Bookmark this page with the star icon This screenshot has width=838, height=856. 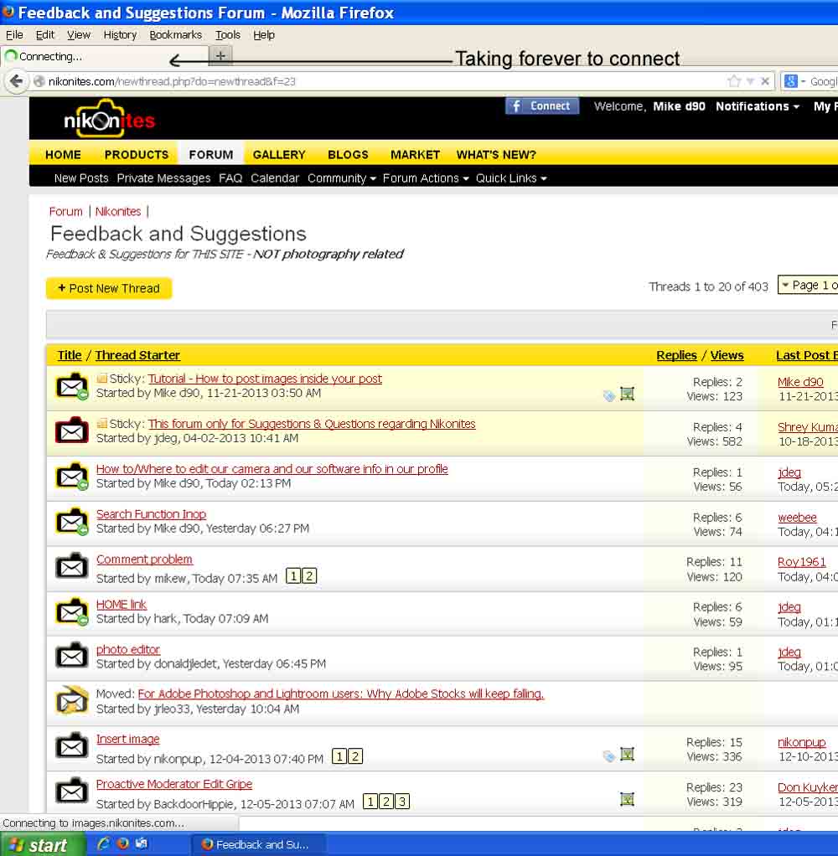(734, 81)
